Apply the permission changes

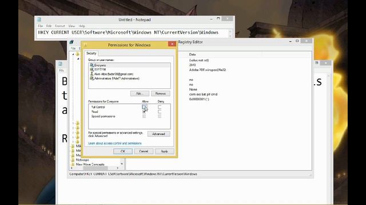tap(164, 151)
